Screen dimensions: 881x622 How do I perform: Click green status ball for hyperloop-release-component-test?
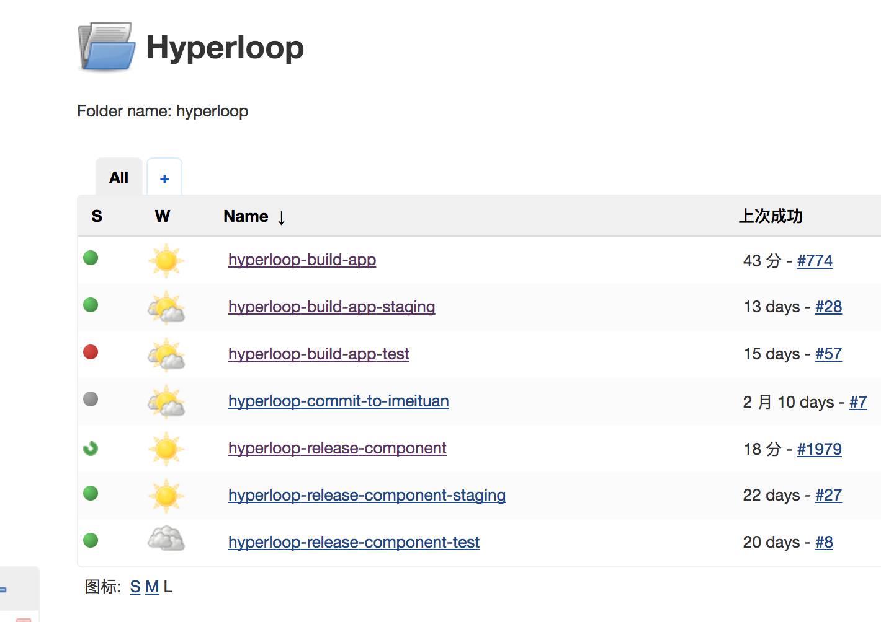click(x=91, y=540)
